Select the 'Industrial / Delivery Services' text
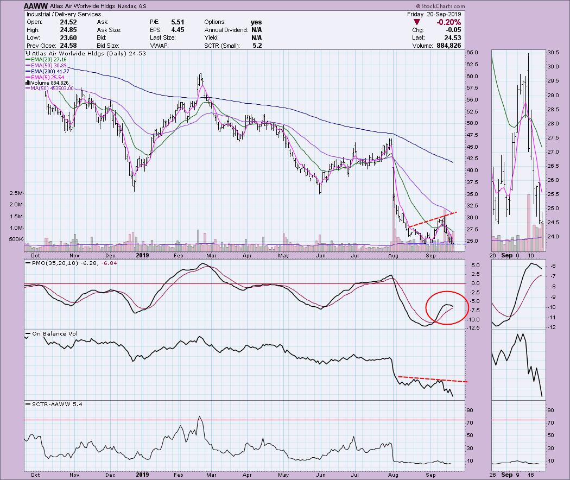The height and width of the screenshot is (480, 570). click(64, 14)
